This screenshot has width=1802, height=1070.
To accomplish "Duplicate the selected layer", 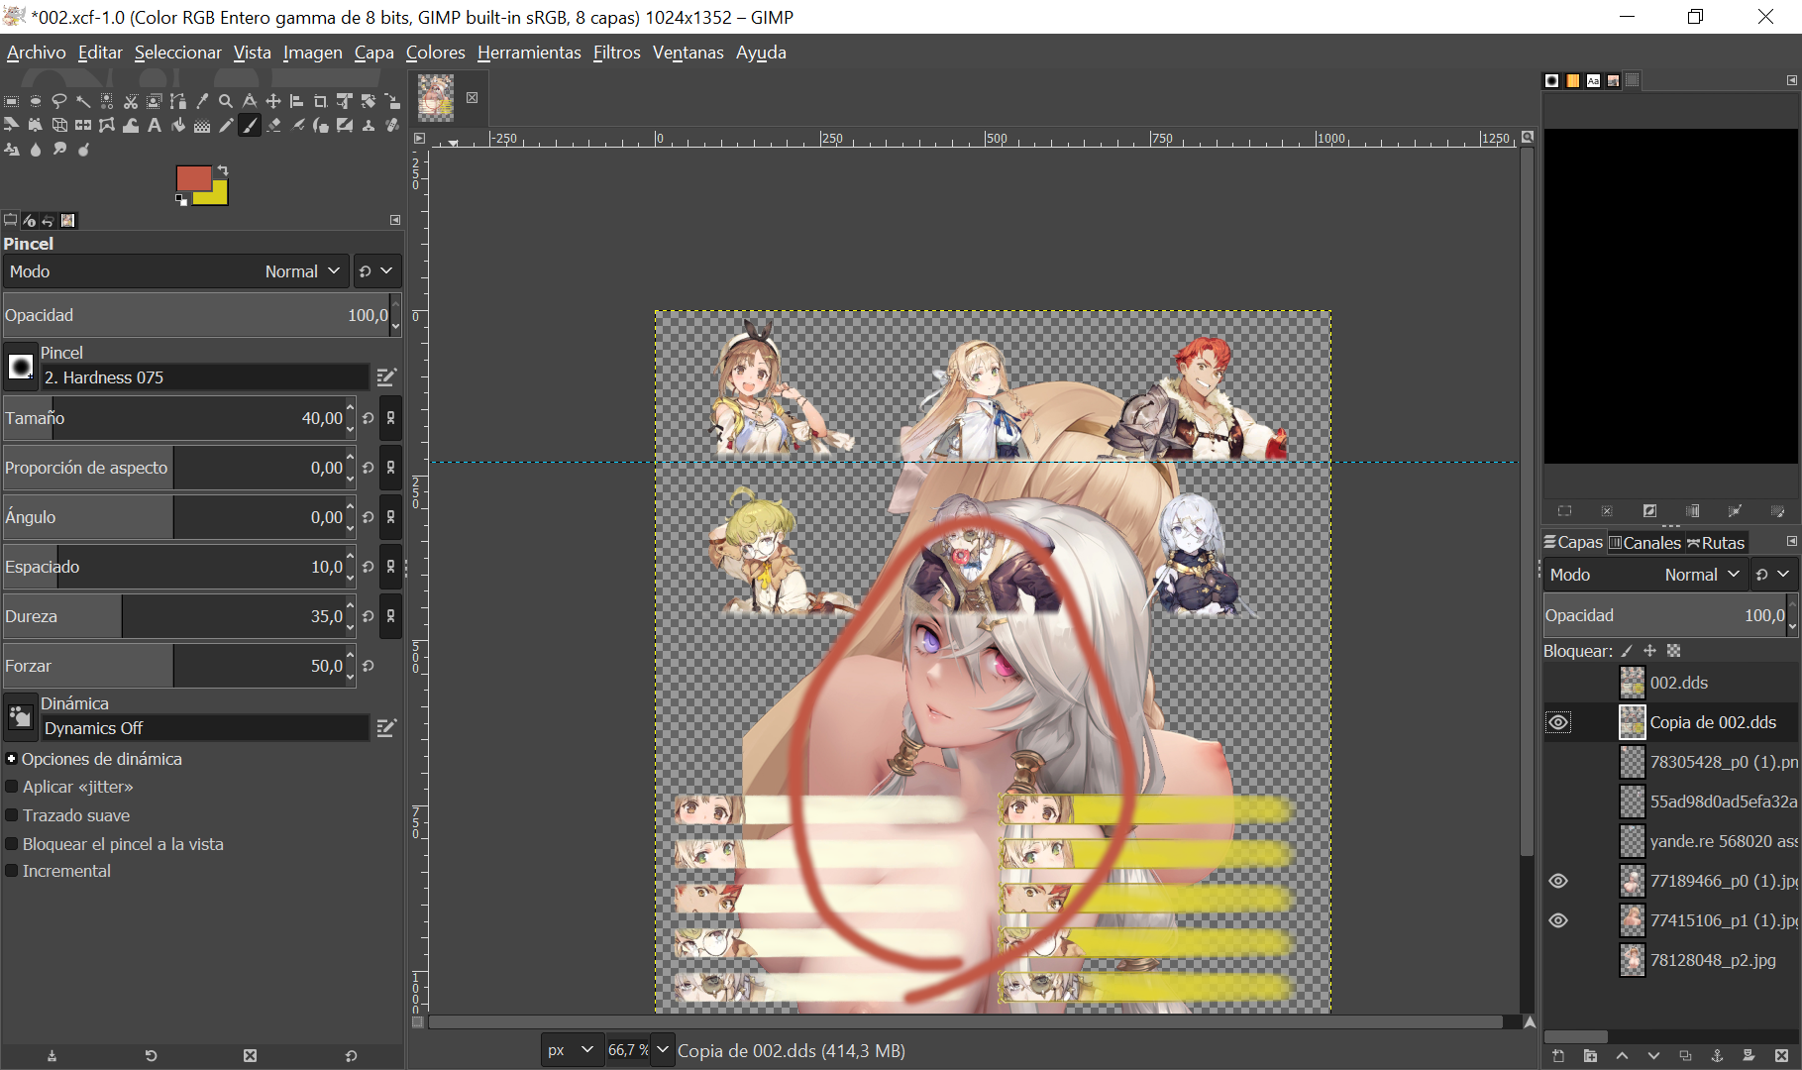I will coord(1685,1056).
